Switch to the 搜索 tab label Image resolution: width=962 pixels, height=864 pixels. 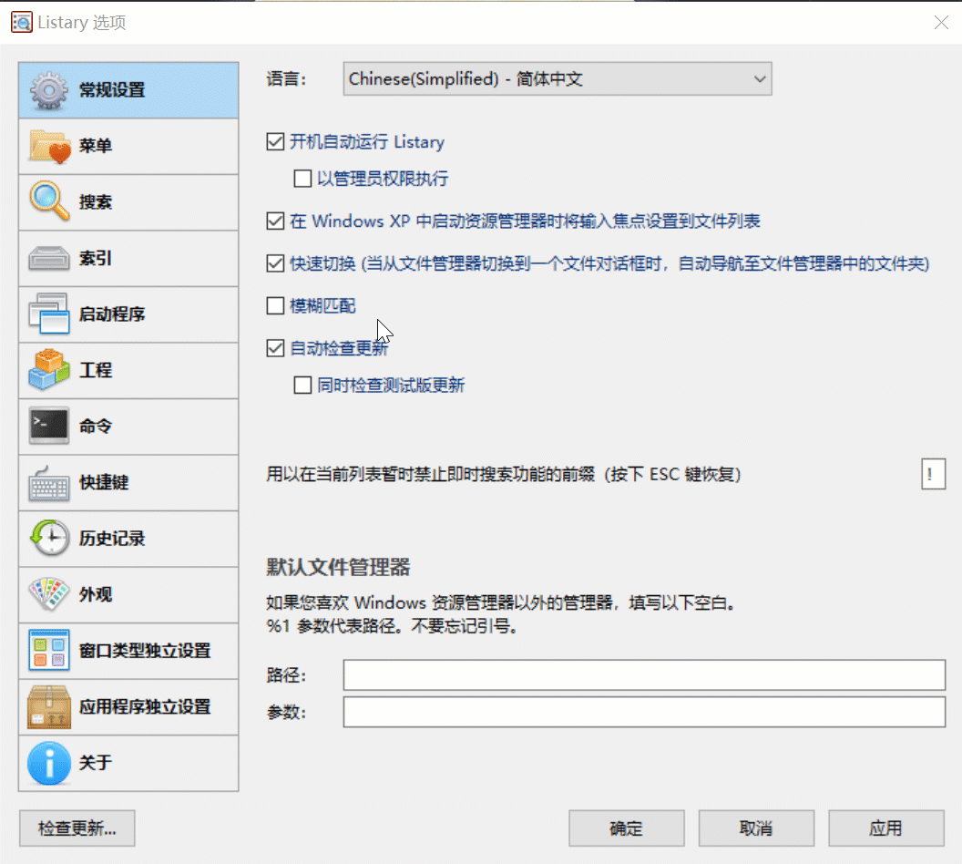click(95, 202)
